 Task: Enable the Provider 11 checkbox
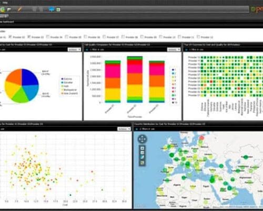point(179,37)
